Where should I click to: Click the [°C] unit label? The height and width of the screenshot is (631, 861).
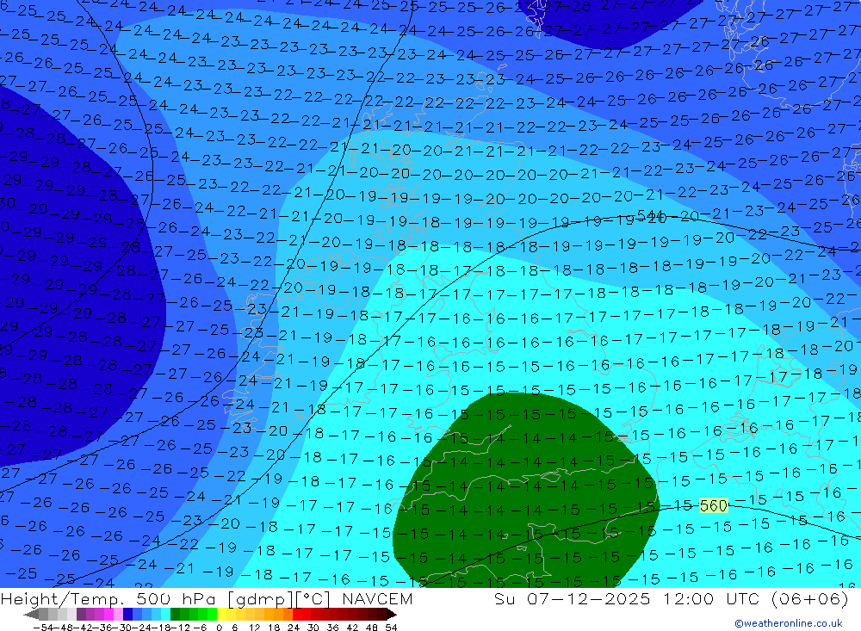click(314, 598)
